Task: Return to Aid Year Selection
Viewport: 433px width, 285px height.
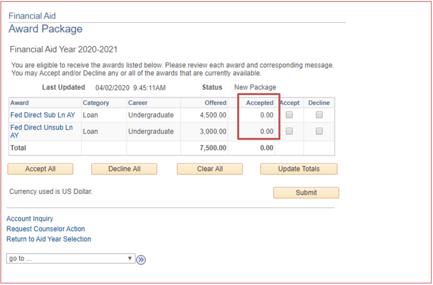Action: pyautogui.click(x=49, y=239)
